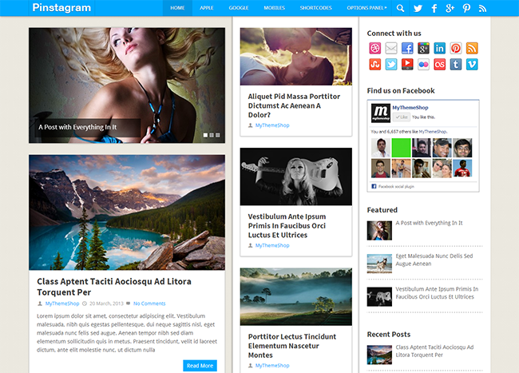Click the Google Plus icon in the top bar
The height and width of the screenshot is (373, 519).
click(x=450, y=8)
